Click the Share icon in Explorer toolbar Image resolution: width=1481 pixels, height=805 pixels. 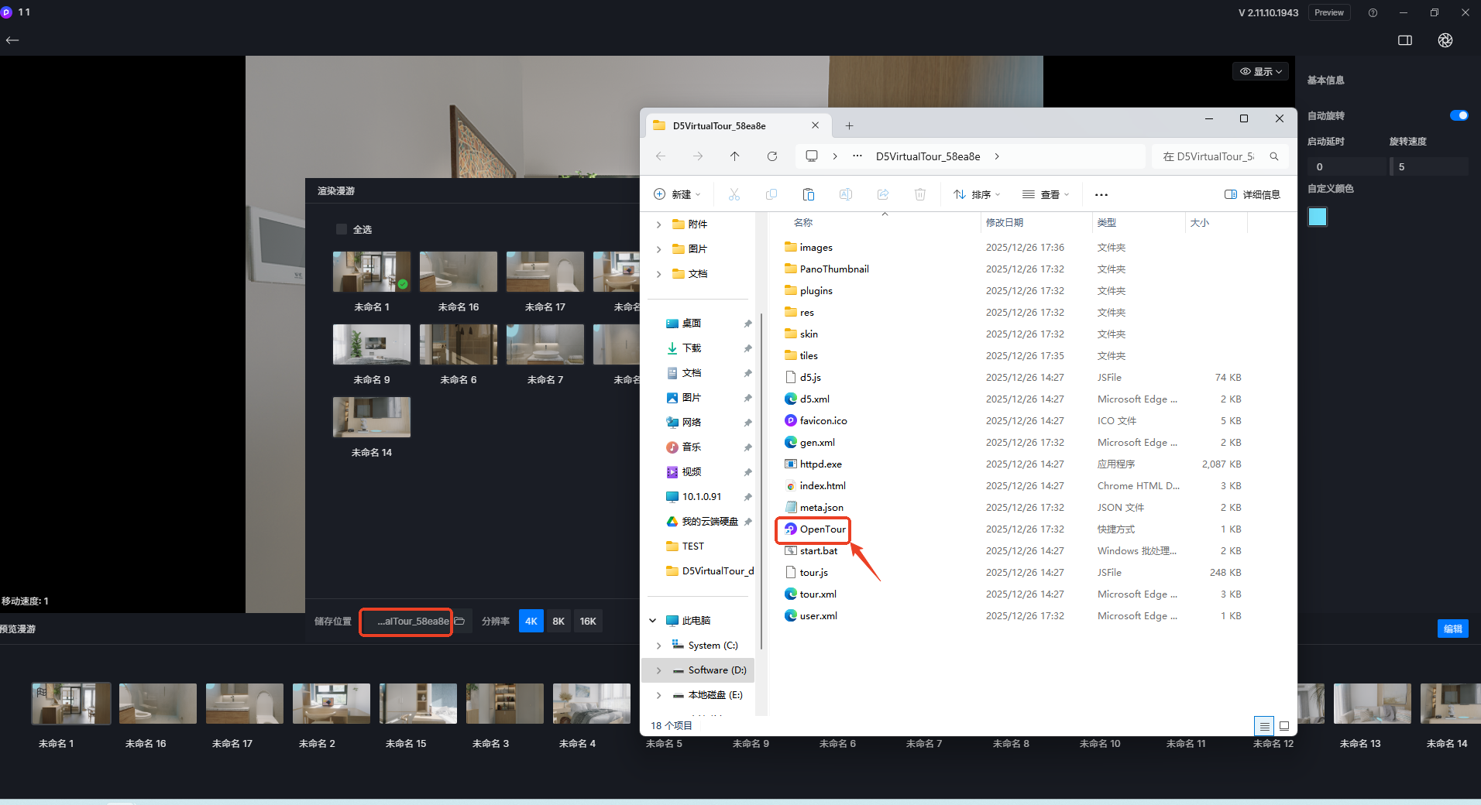(x=883, y=194)
